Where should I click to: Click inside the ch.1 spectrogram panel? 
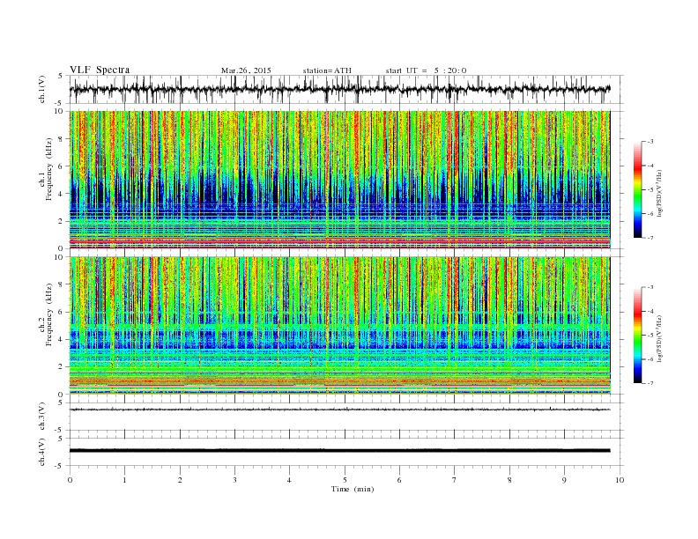click(339, 180)
